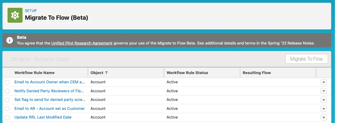Viewport: 337px width, 123px height.
Task: Click the Migrate To Flow (Beta) page title
Action: point(57,18)
